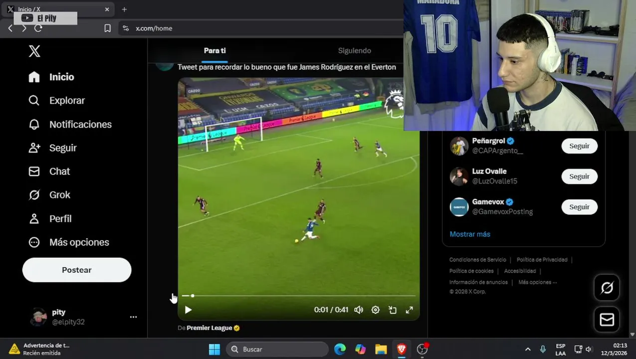The image size is (636, 359).
Task: Open Accesibilidad footer link
Action: (520, 271)
